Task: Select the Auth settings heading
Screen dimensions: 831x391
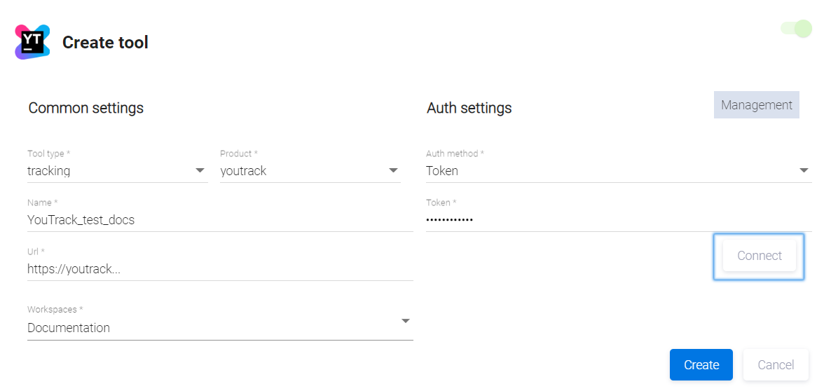Action: click(x=469, y=108)
